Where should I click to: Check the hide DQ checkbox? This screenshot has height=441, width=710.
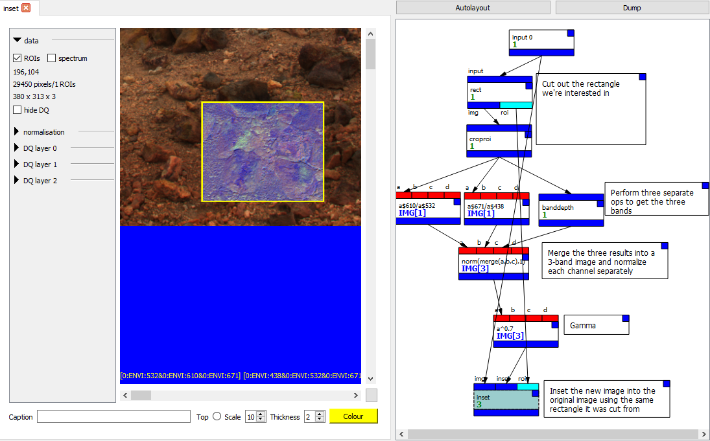pyautogui.click(x=16, y=109)
